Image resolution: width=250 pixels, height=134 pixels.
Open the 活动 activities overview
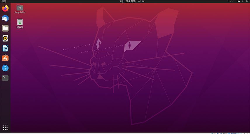click(4, 1)
